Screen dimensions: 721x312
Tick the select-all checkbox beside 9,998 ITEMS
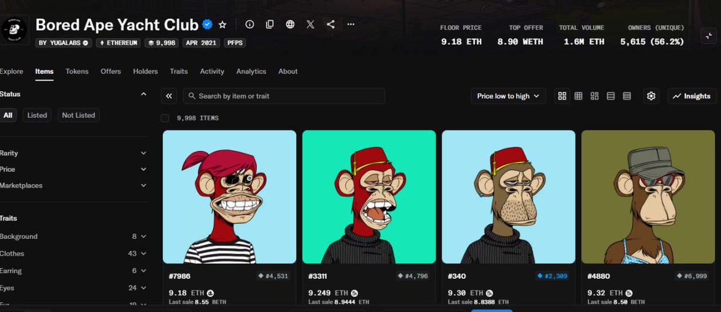coord(165,118)
